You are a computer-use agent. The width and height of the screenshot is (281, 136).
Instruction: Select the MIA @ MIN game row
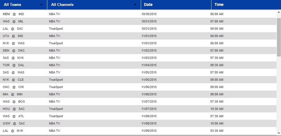pyautogui.click(x=13, y=94)
